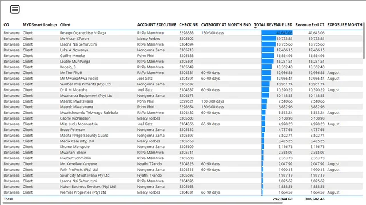Click check number 5305713
366x205 pixels.
pyautogui.click(x=186, y=50)
